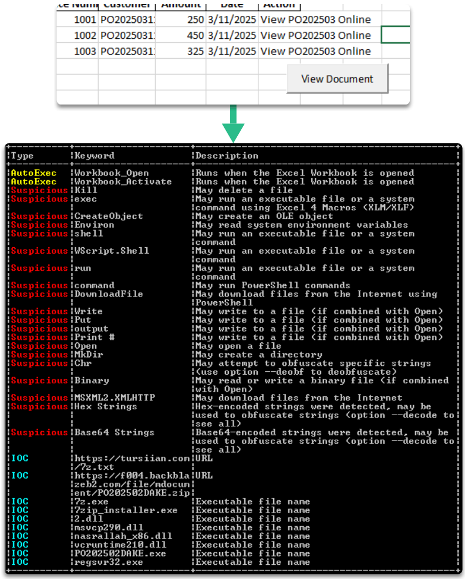Image resolution: width=465 pixels, height=579 pixels.
Task: Click 'May read system environment variables' description
Action: [302, 225]
